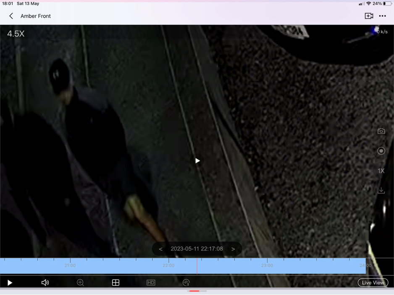
Task: Play footage from bottom-left play control
Action: click(x=10, y=283)
